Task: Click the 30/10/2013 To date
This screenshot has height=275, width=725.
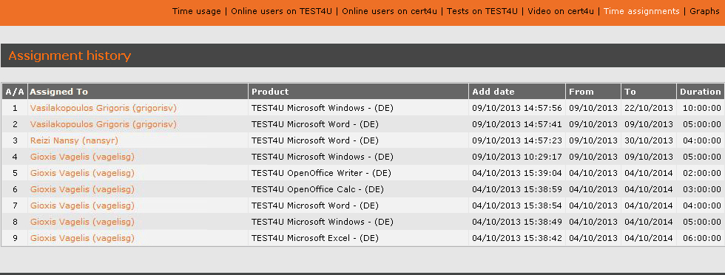Action: click(x=649, y=140)
